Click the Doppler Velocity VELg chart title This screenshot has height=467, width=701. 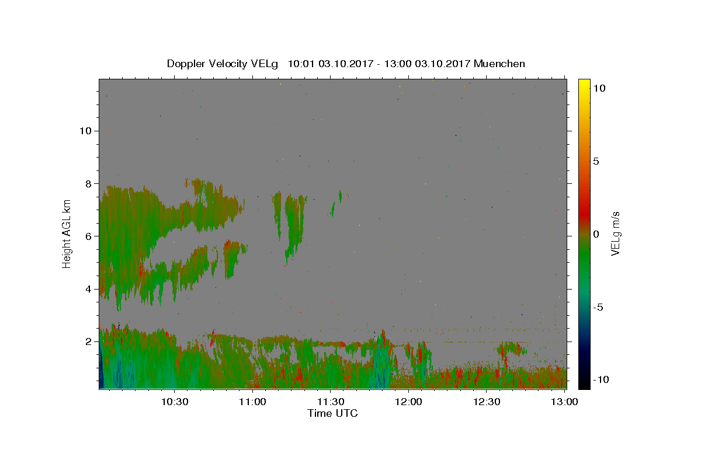click(346, 64)
